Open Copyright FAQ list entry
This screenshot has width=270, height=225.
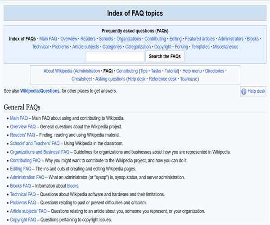(23, 220)
